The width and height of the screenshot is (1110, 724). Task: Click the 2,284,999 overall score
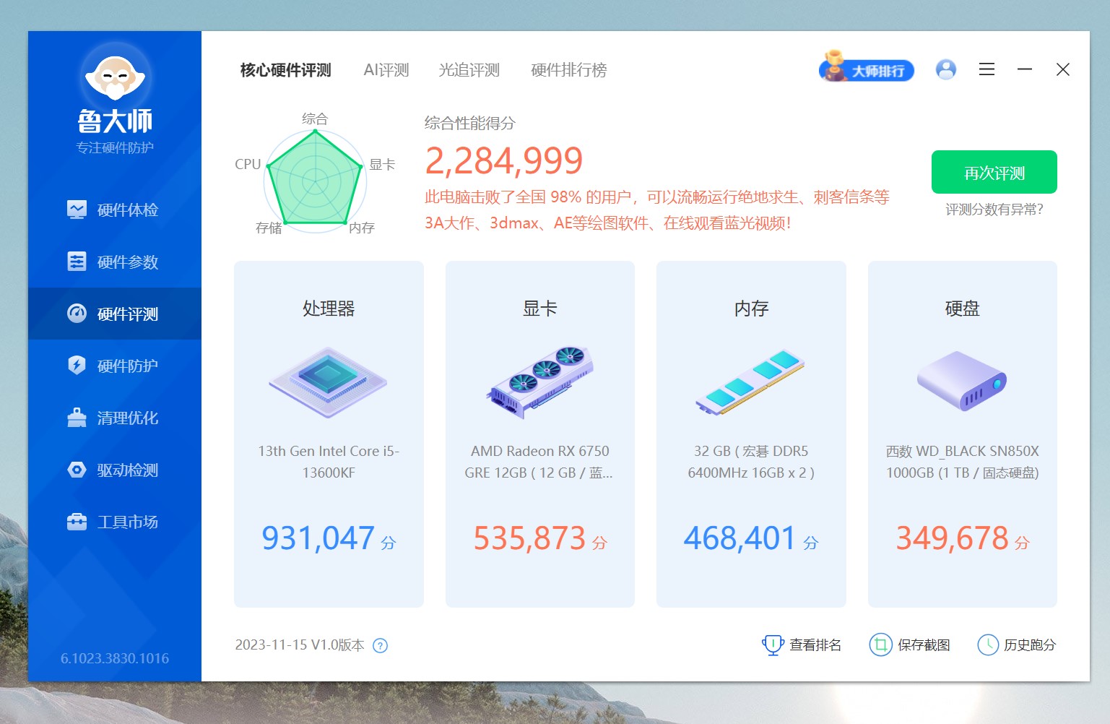[x=504, y=160]
